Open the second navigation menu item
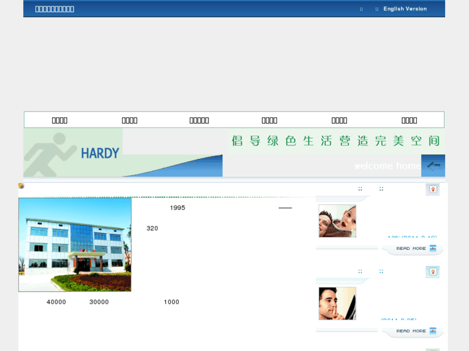This screenshot has height=351, width=469. [130, 120]
